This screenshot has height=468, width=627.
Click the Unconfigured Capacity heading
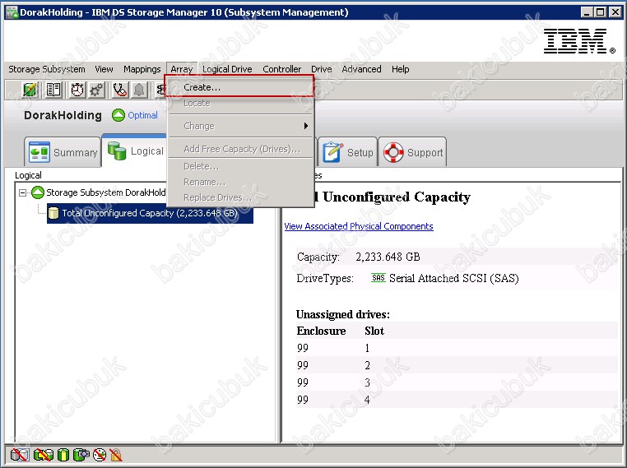pos(397,197)
